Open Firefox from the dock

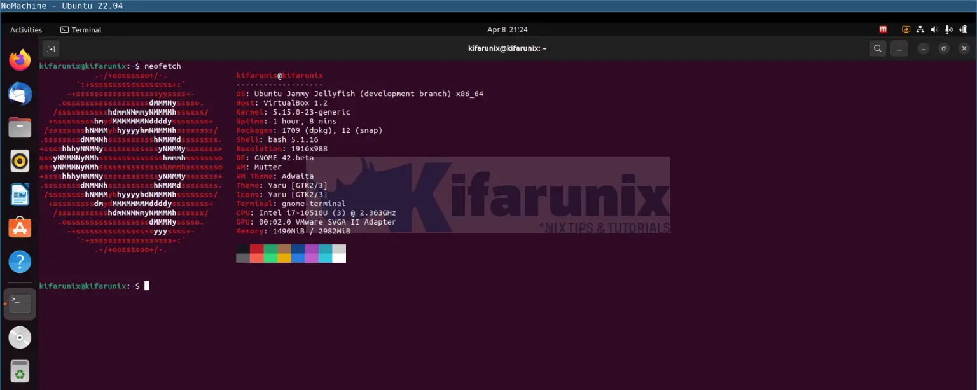point(20,60)
